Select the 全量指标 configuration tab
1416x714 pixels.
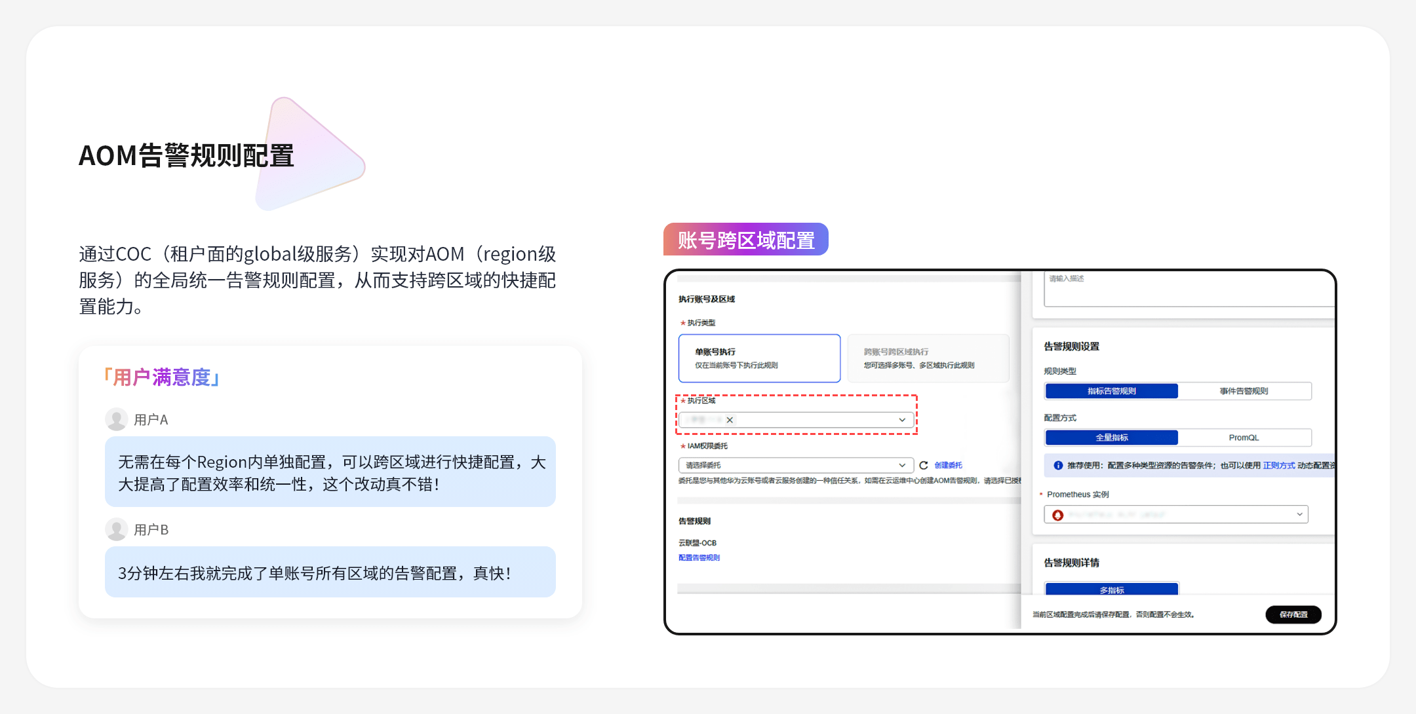1112,438
